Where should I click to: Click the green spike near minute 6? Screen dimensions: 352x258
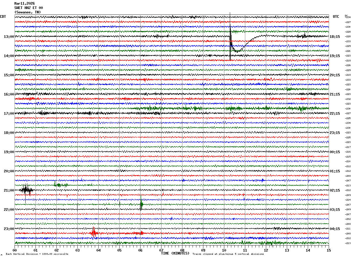[x=141, y=204]
